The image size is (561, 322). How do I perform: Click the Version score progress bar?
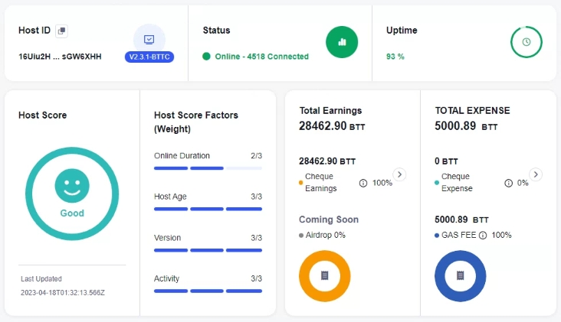tap(208, 250)
